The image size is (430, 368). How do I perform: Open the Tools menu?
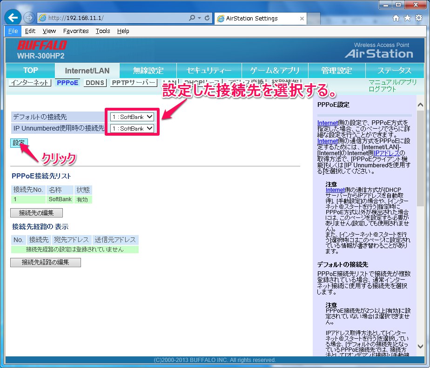point(103,31)
